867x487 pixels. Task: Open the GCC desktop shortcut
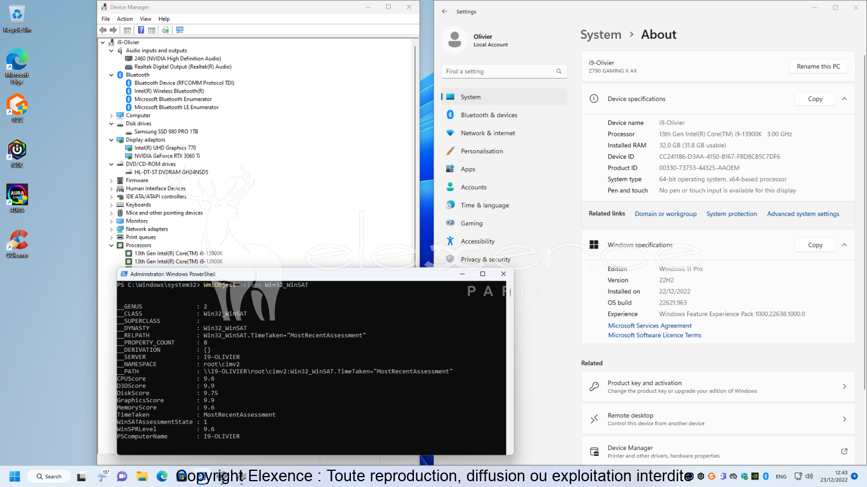[17, 108]
